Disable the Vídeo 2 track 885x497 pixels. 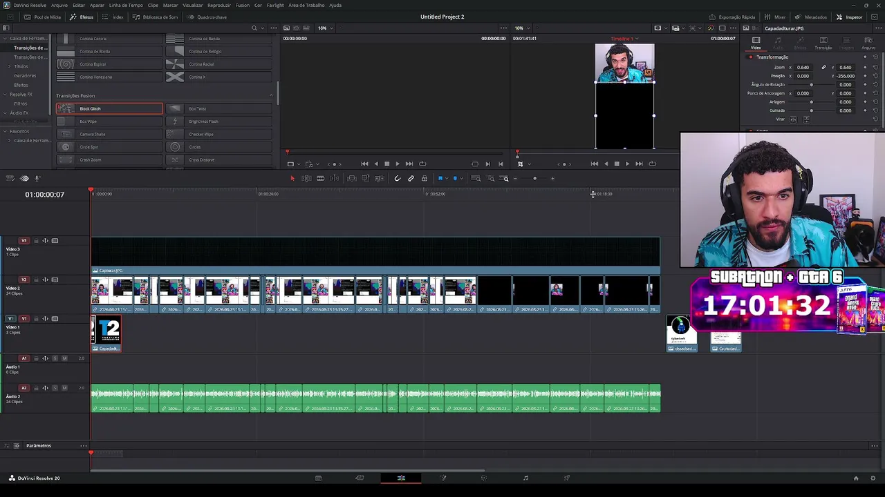point(55,280)
